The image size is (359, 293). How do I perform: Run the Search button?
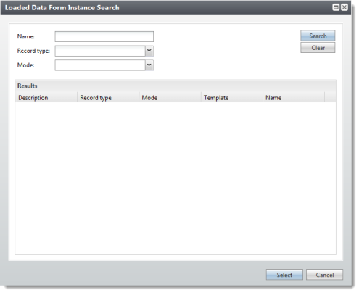(x=318, y=36)
